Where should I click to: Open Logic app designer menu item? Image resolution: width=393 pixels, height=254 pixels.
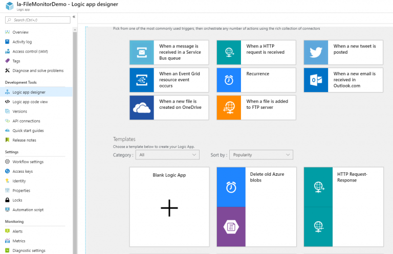pyautogui.click(x=36, y=92)
